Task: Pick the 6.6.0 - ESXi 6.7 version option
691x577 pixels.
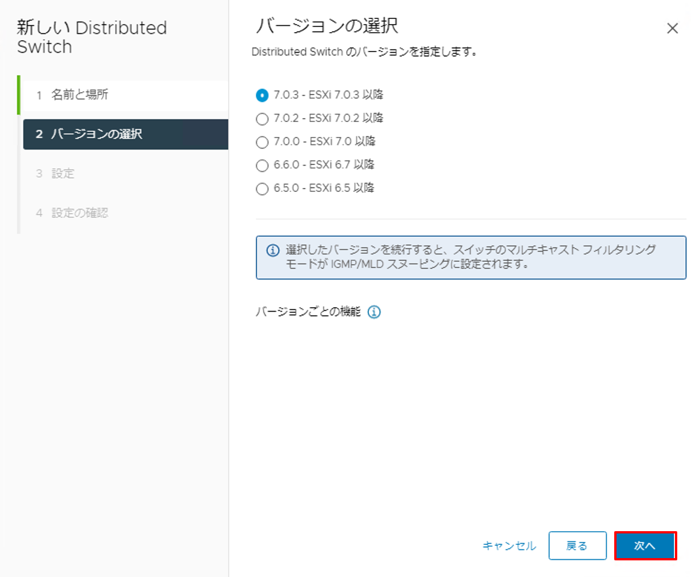Action: click(x=262, y=166)
